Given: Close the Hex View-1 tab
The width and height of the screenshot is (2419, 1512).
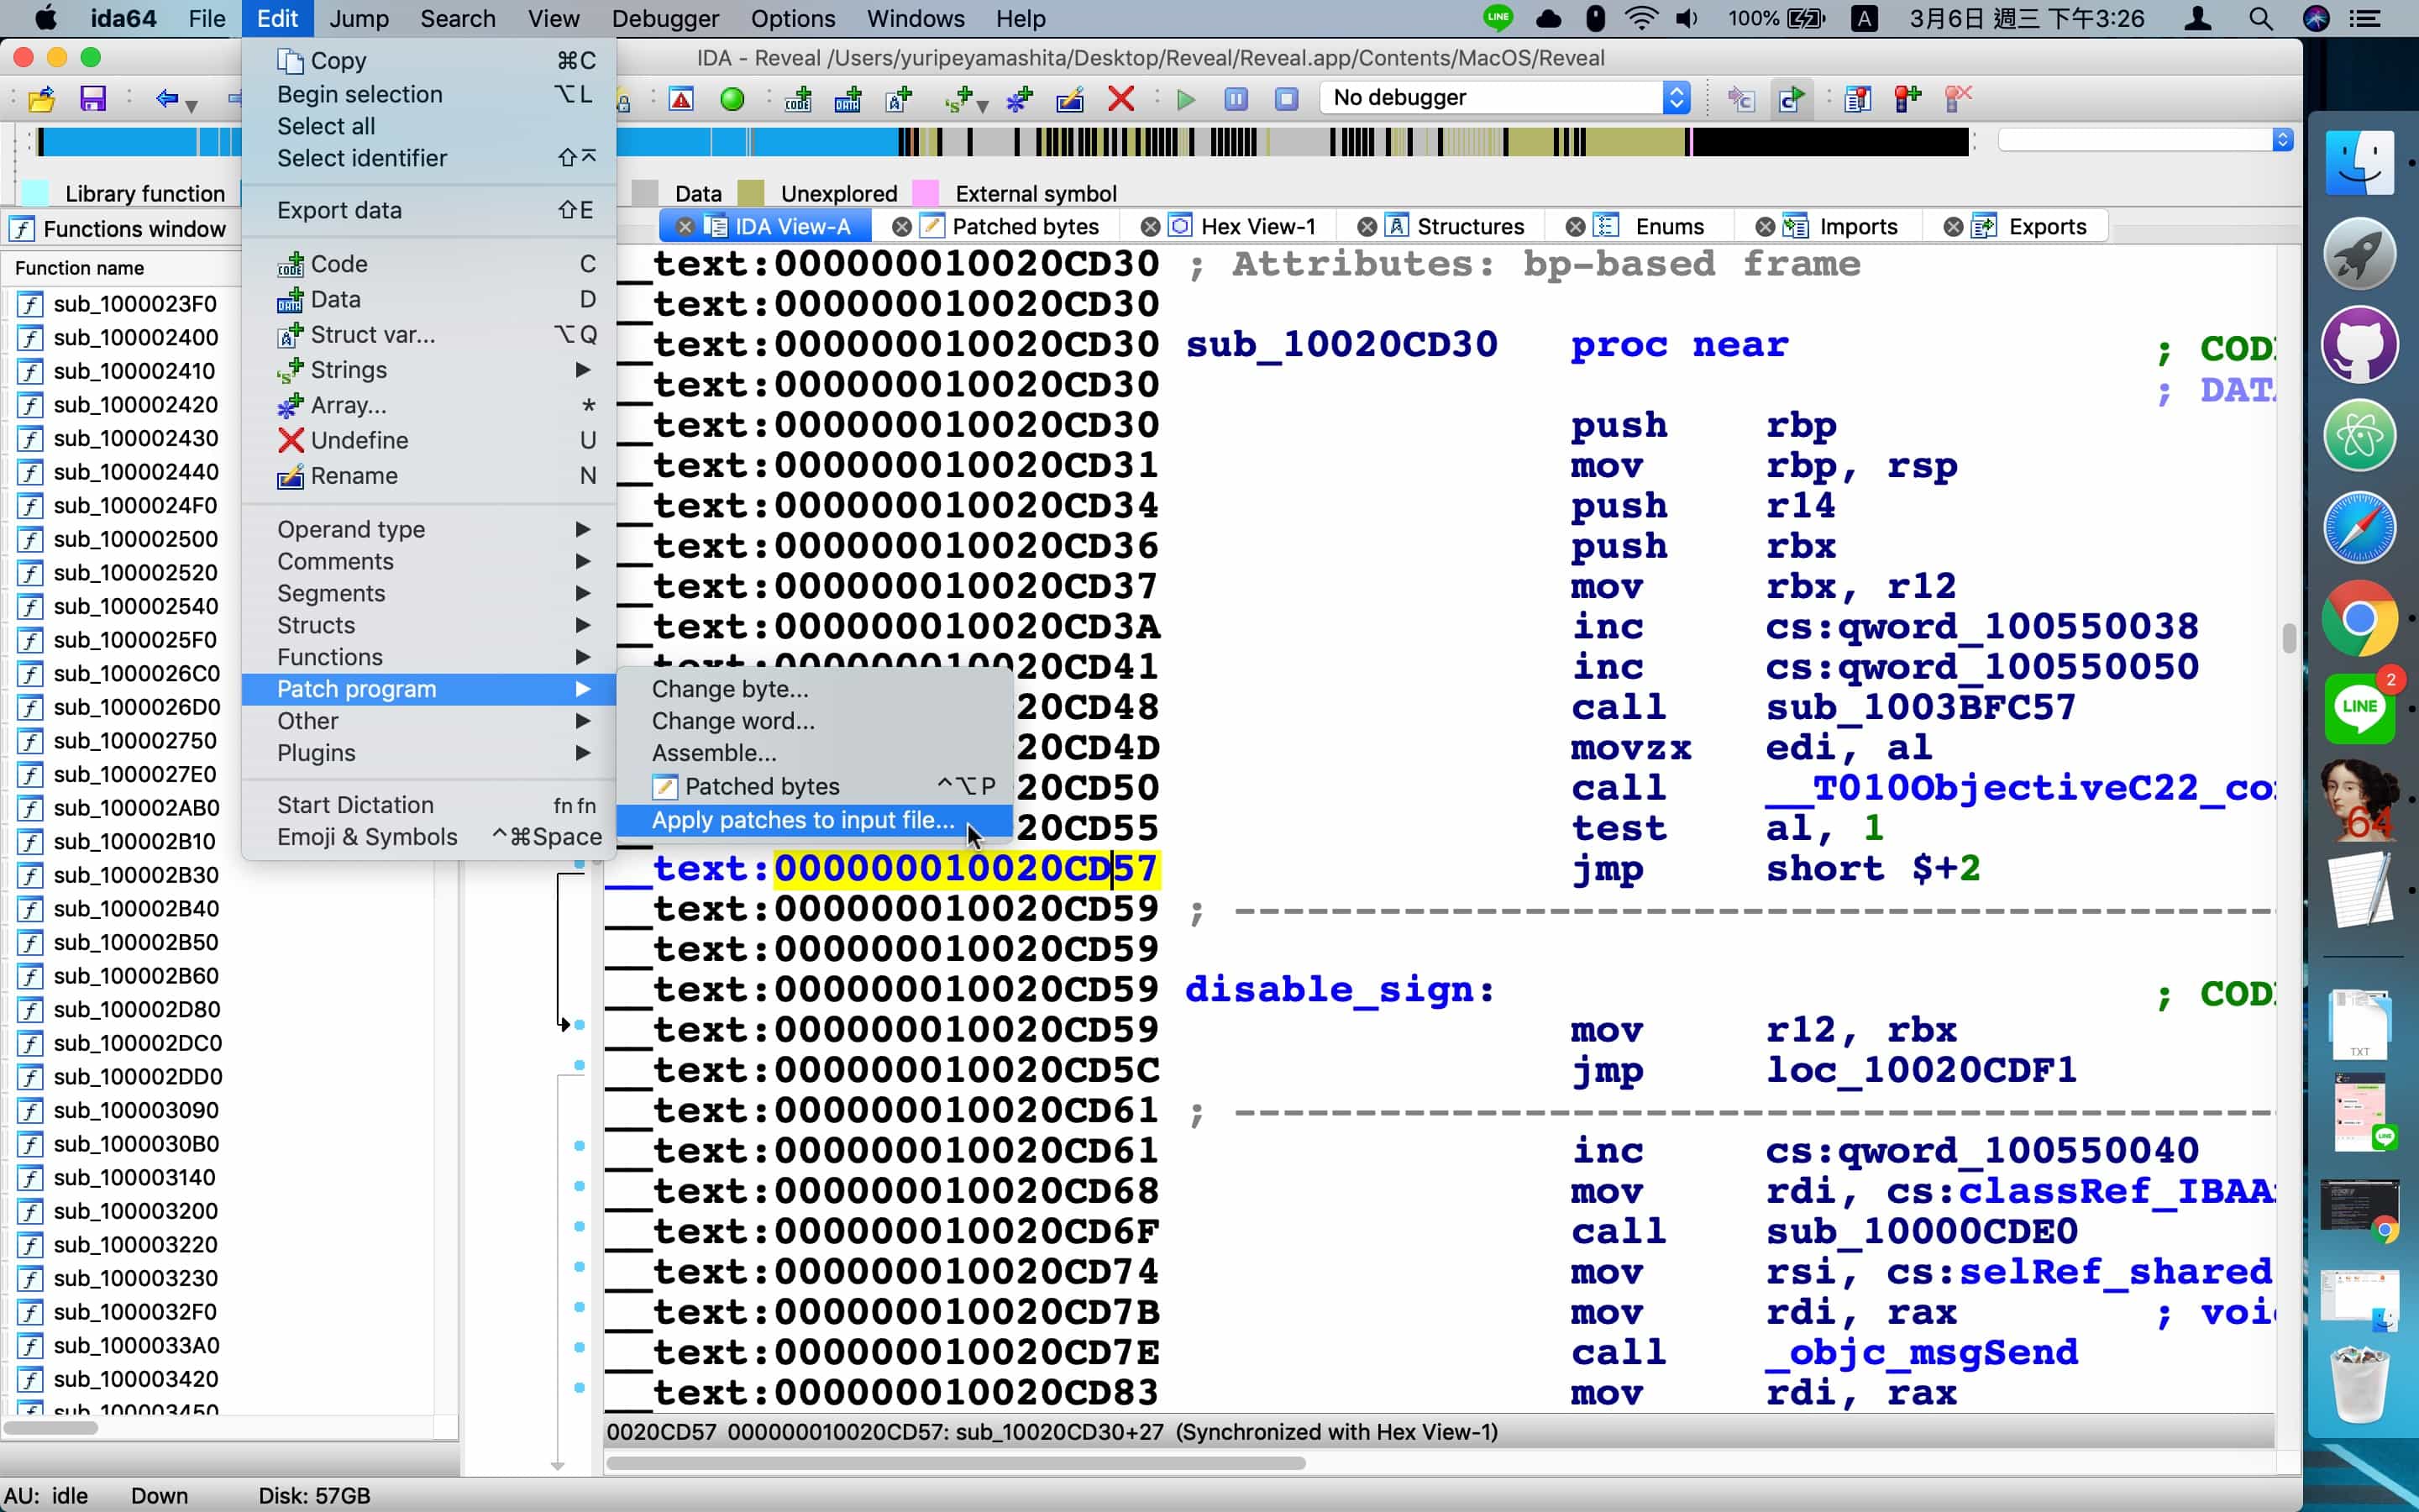Looking at the screenshot, I should [1150, 227].
